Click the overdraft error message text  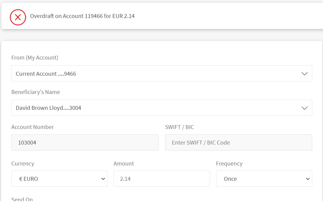pyautogui.click(x=82, y=16)
